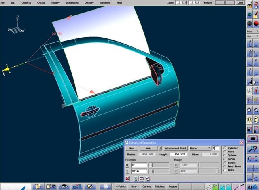Open the Windows menu
The width and height of the screenshot is (259, 190).
[105, 3]
